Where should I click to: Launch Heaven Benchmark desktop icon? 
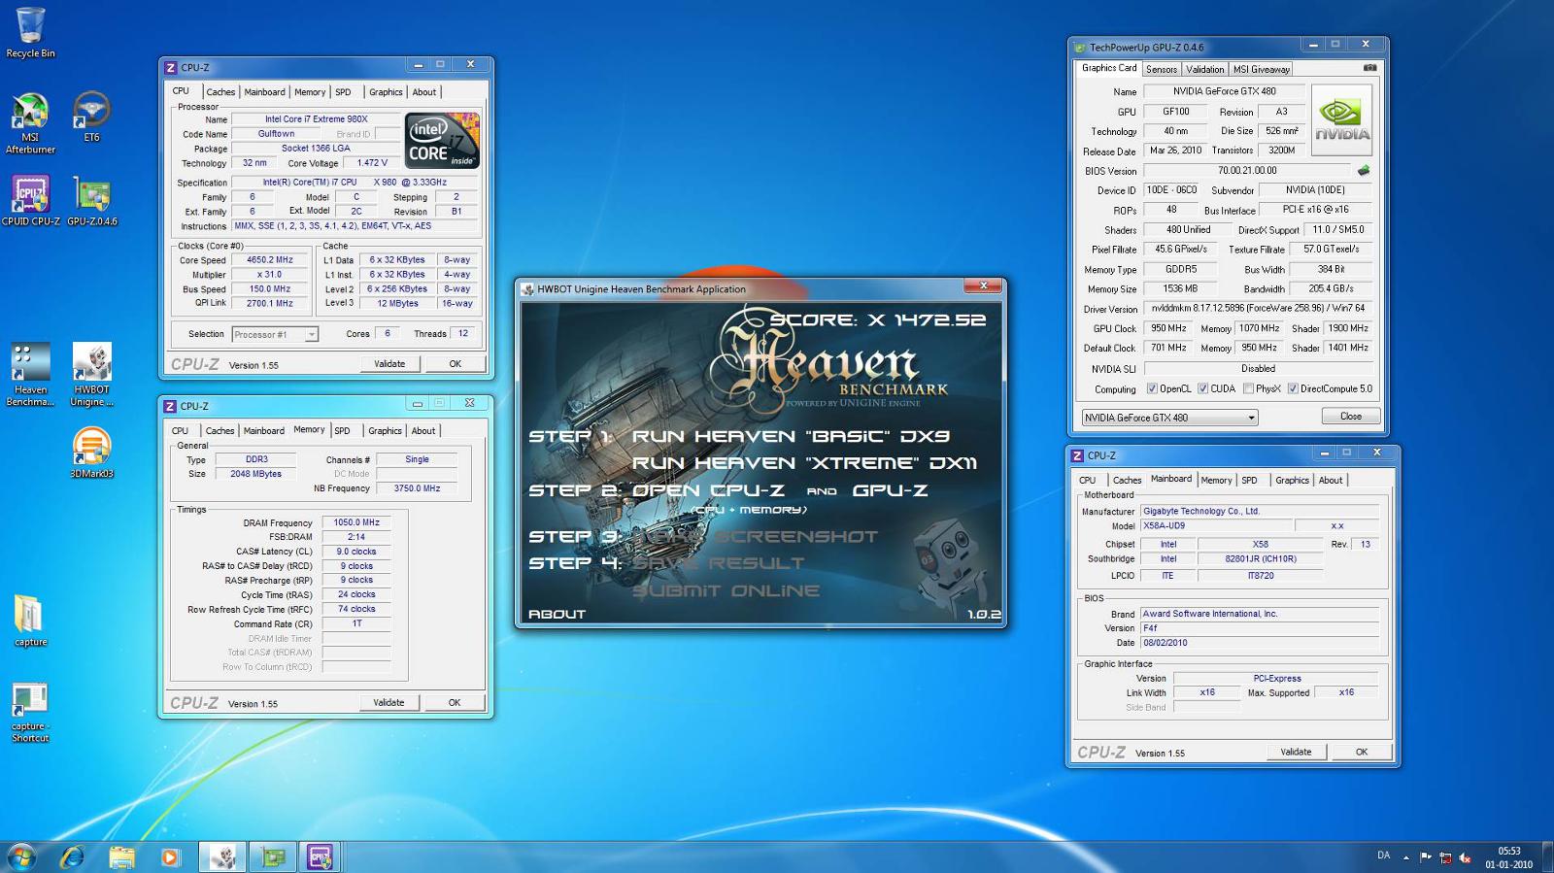(30, 375)
